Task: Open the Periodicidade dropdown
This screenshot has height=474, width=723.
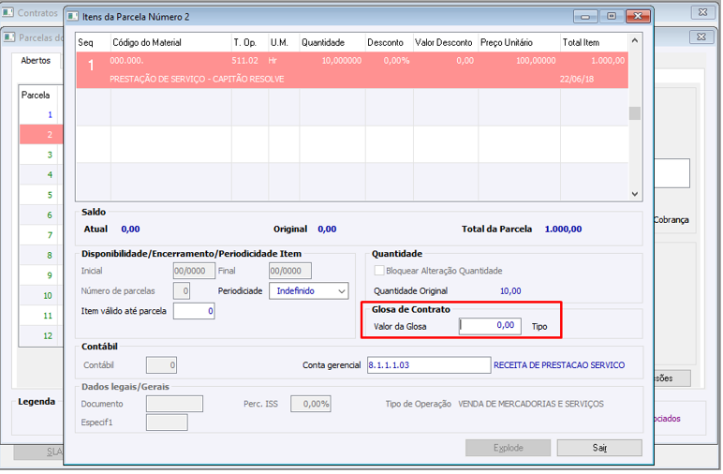Action: pyautogui.click(x=309, y=291)
